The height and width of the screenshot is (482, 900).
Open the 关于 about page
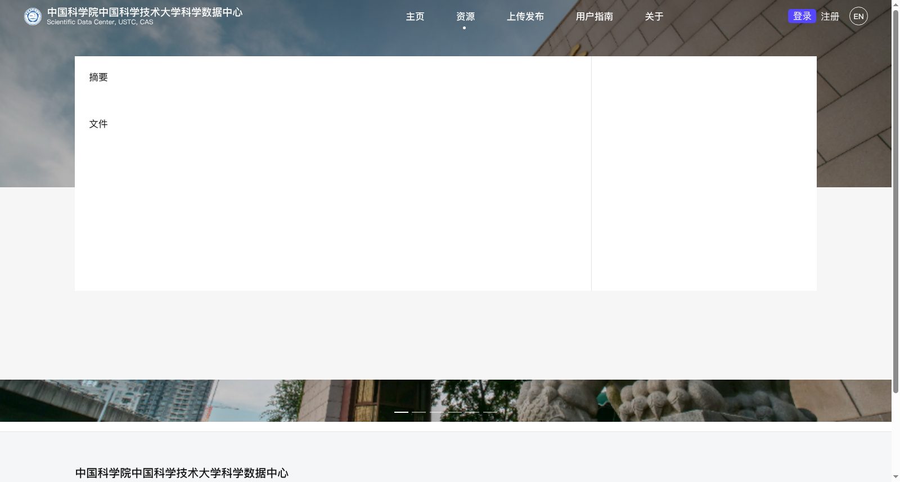(654, 16)
